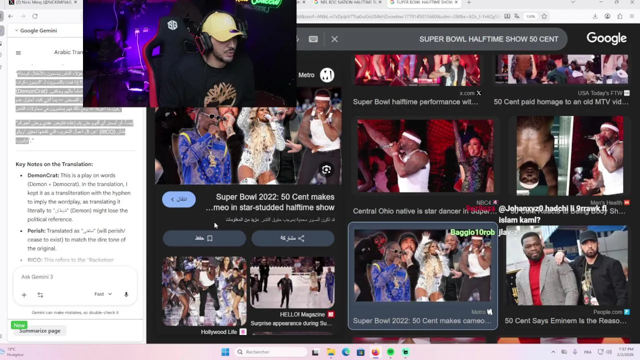Open the People.com 50 Cent Eminem result

point(566,276)
